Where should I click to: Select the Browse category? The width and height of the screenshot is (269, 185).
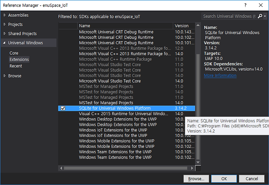click(x=15, y=76)
